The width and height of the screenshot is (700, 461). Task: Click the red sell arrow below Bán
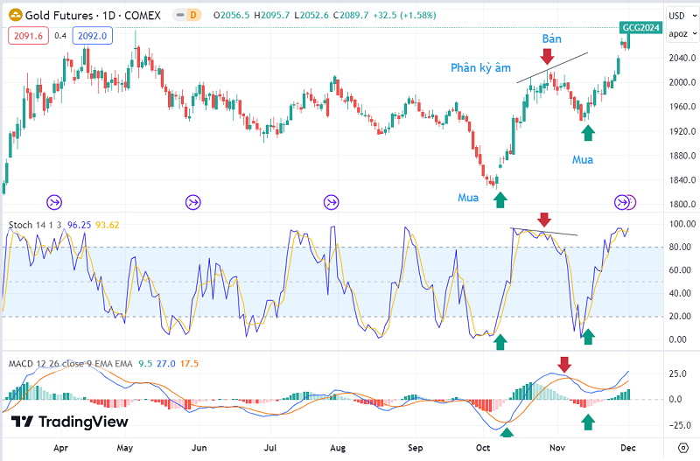pyautogui.click(x=547, y=57)
